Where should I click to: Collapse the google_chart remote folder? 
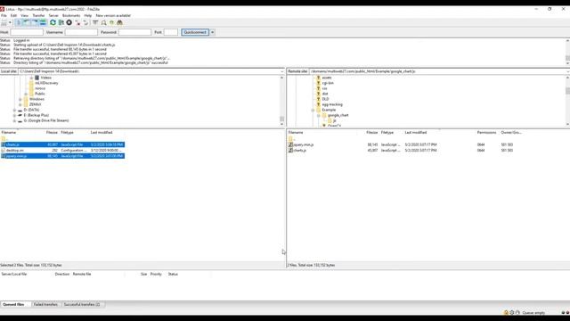click(319, 115)
